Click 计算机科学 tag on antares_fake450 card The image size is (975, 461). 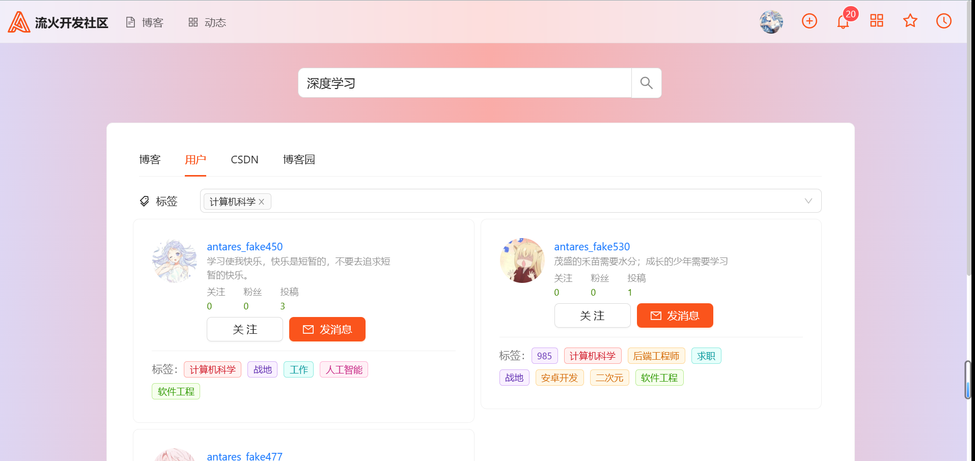tap(212, 369)
